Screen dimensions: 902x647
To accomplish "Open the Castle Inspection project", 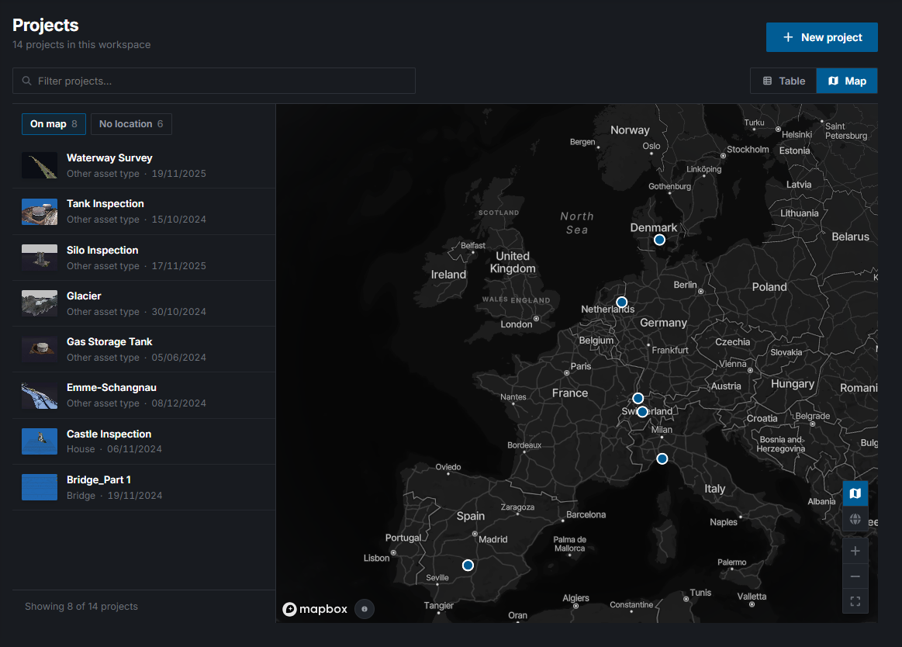I will (x=143, y=441).
